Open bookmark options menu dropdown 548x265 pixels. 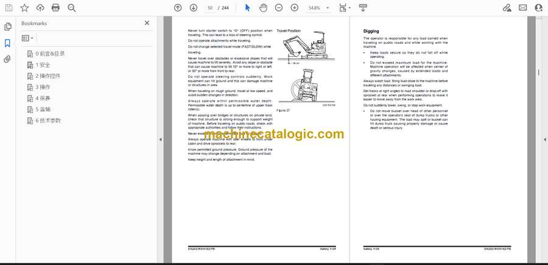(27, 38)
